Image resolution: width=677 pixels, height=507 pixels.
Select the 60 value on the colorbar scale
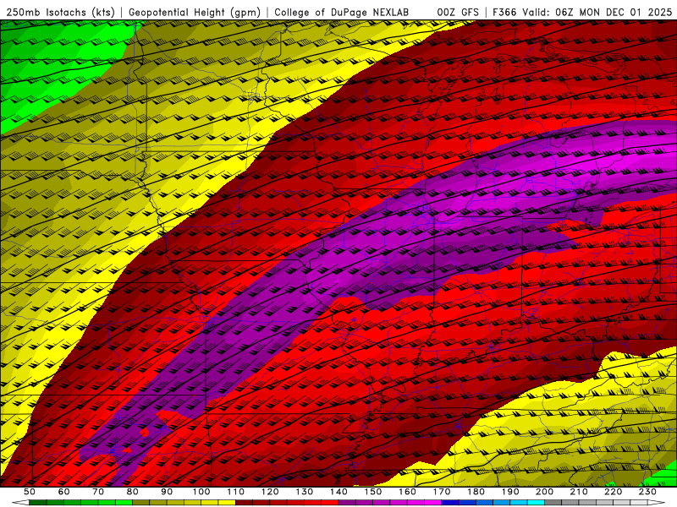64,492
